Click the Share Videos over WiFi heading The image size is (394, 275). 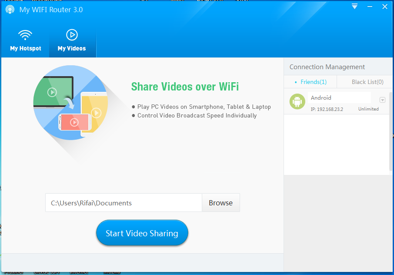pyautogui.click(x=185, y=87)
